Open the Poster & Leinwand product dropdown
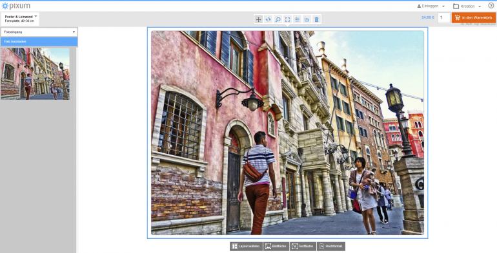The width and height of the screenshot is (497, 253). click(x=20, y=19)
